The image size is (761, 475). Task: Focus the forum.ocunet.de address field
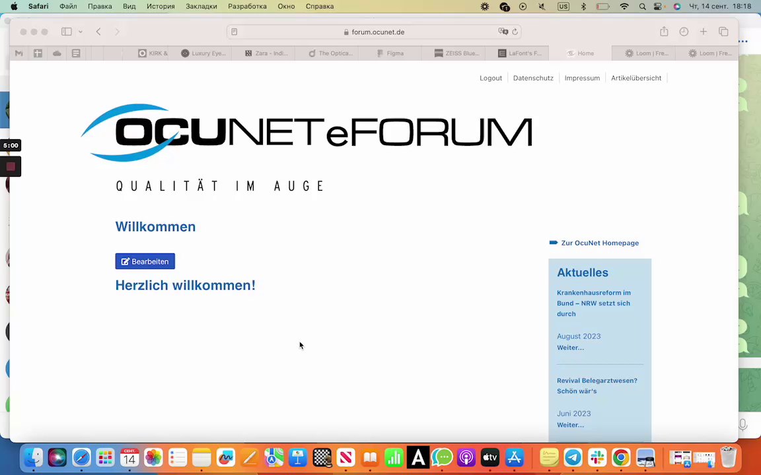[374, 32]
